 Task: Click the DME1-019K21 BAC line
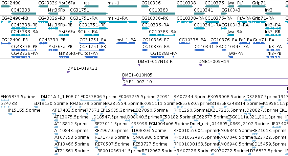click(178, 72)
